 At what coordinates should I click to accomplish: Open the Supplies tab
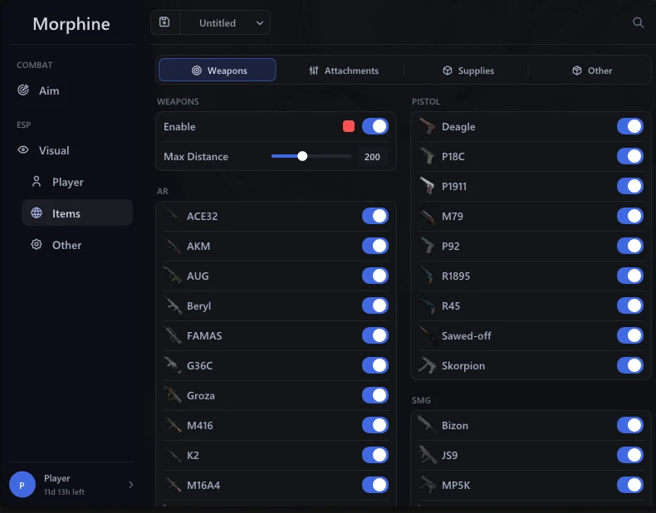point(468,71)
